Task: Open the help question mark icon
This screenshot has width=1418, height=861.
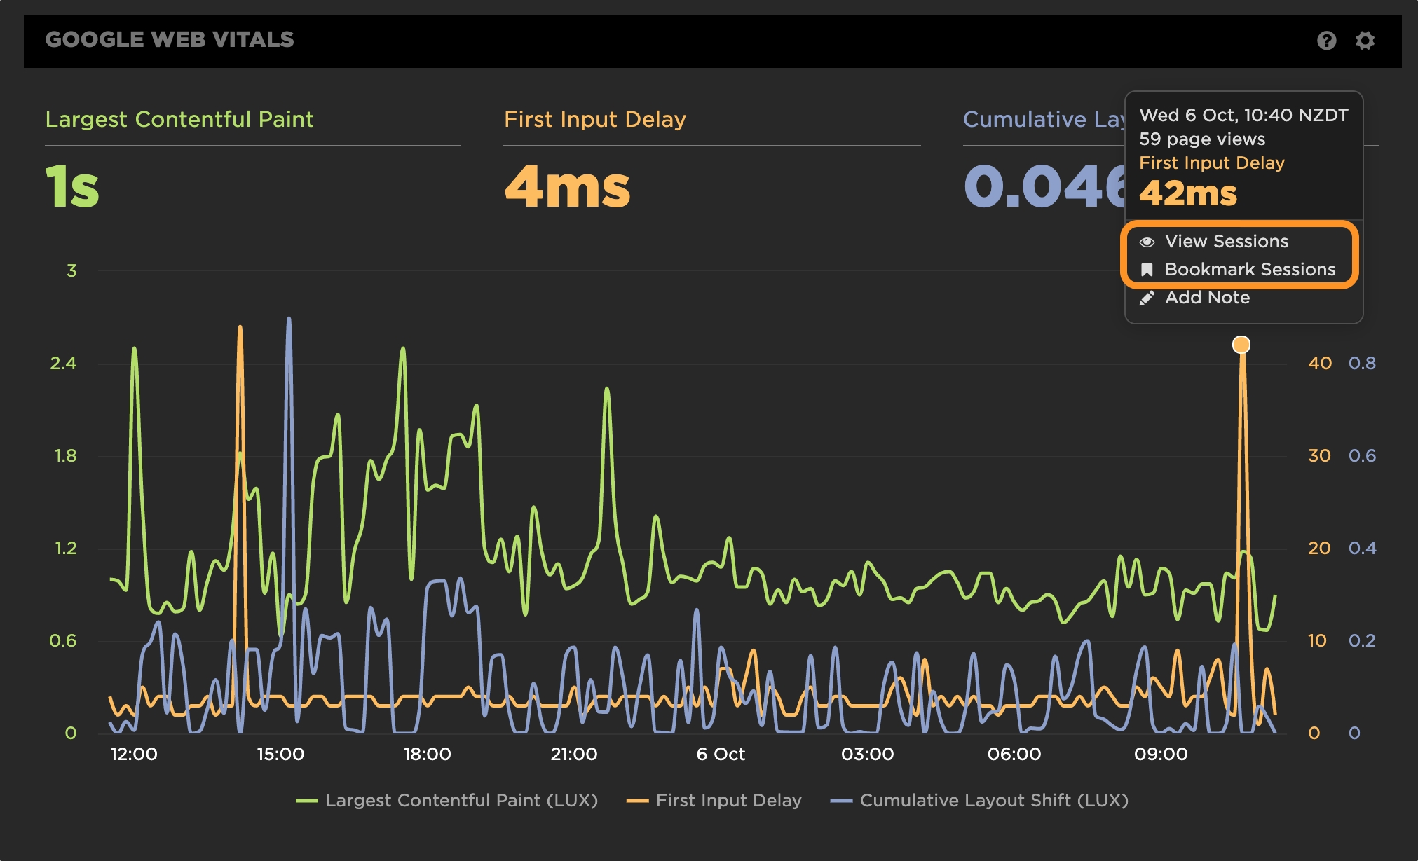Action: [x=1326, y=41]
